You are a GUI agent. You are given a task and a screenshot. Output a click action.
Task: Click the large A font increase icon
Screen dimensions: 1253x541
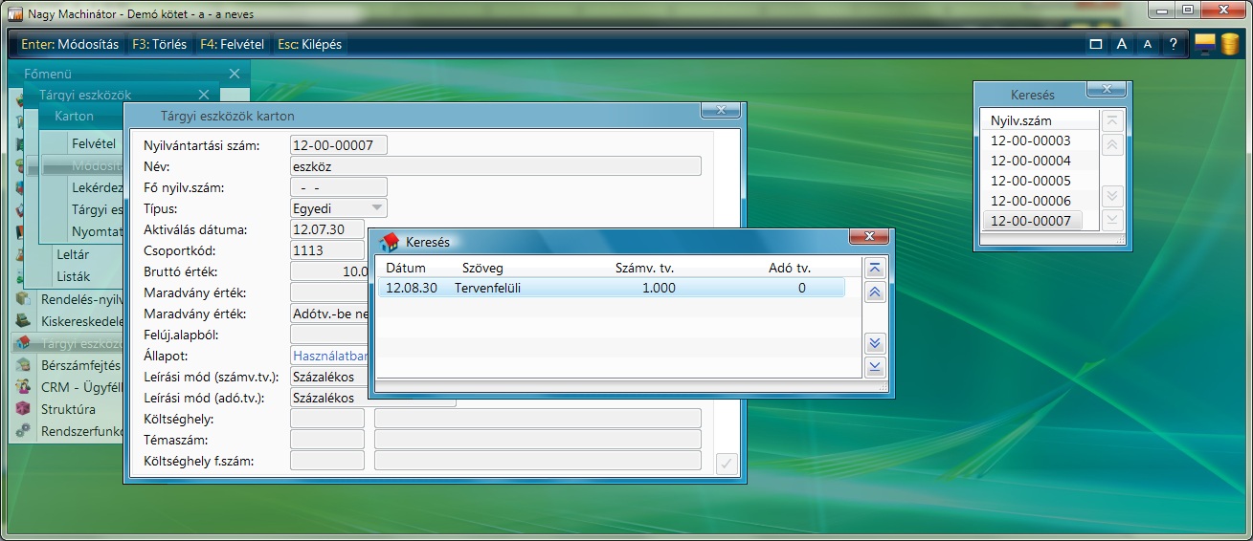coord(1122,44)
